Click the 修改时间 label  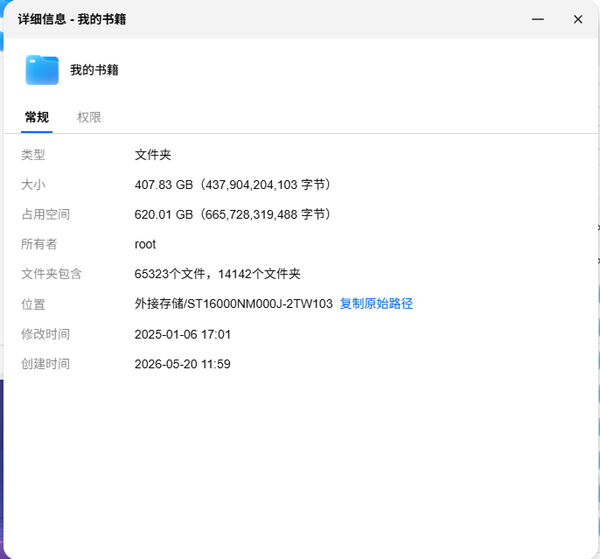45,334
